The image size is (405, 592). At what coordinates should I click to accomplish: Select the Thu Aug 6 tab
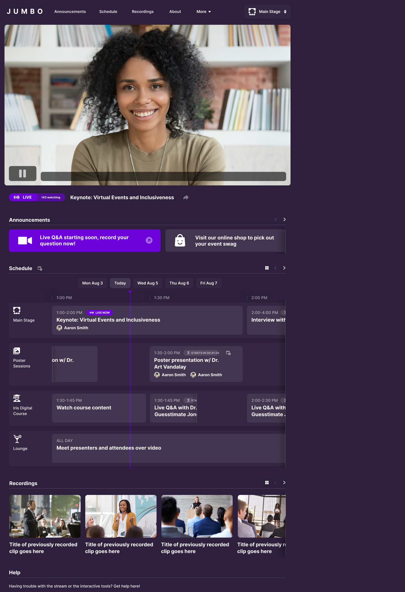[179, 283]
